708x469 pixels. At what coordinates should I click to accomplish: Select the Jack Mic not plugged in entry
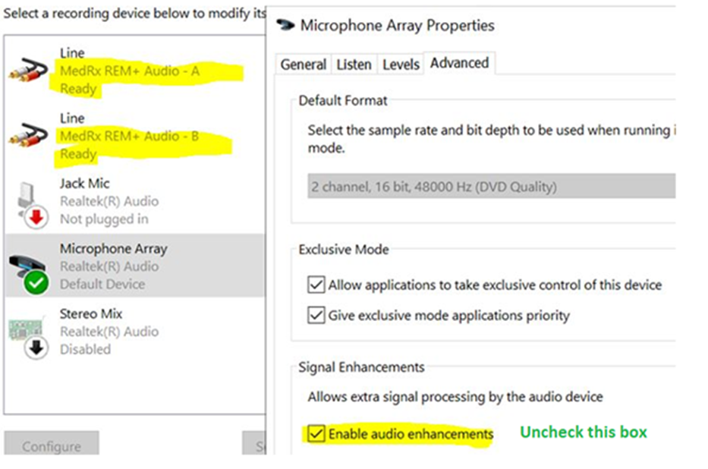[x=137, y=201]
